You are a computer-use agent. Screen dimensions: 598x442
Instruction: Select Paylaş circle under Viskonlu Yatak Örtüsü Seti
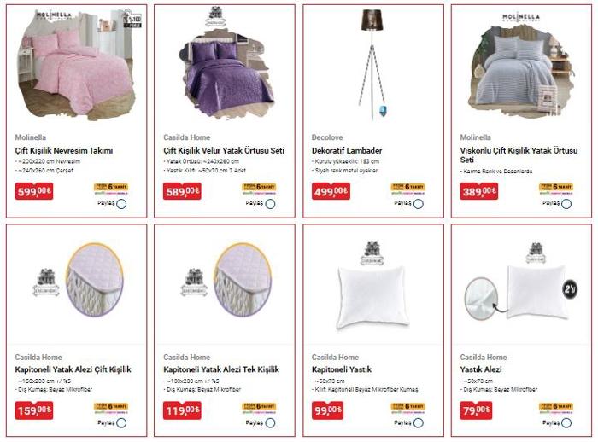[x=566, y=204]
